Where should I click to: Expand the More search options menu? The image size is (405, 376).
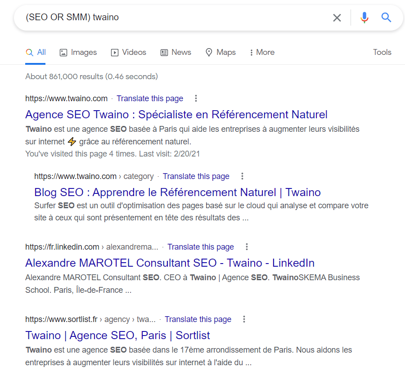pos(262,52)
